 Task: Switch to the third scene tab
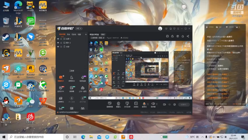pyautogui.click(x=74, y=35)
